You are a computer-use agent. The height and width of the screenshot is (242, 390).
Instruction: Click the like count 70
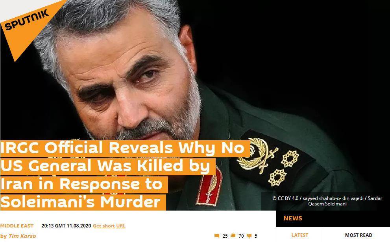pos(241,236)
